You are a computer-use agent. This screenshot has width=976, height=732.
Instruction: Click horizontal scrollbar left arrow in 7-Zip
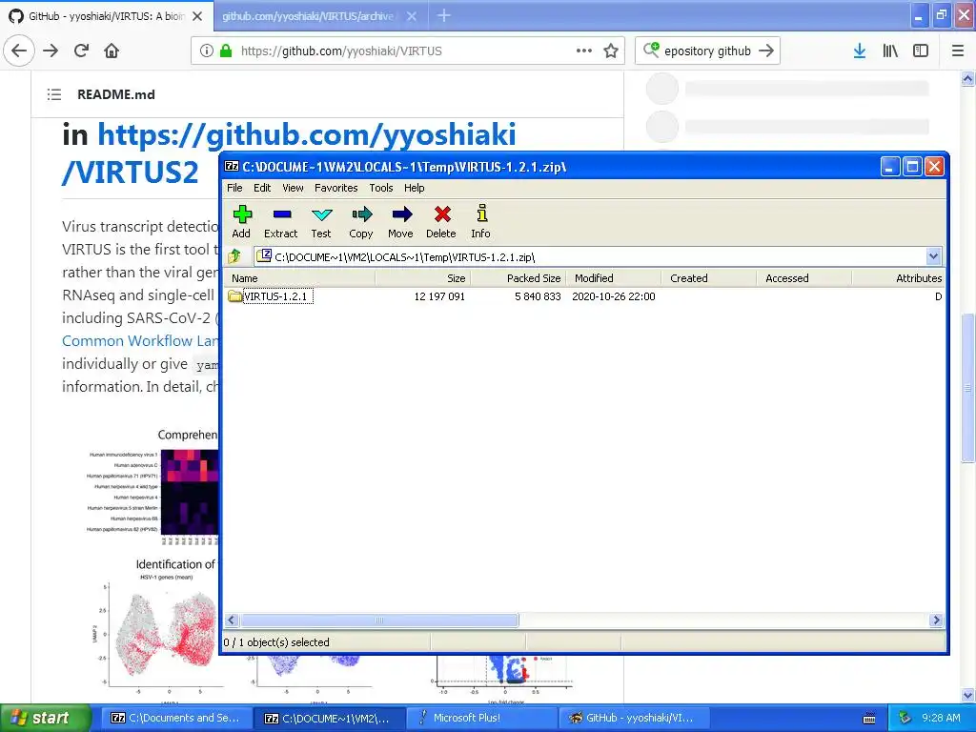pyautogui.click(x=232, y=620)
